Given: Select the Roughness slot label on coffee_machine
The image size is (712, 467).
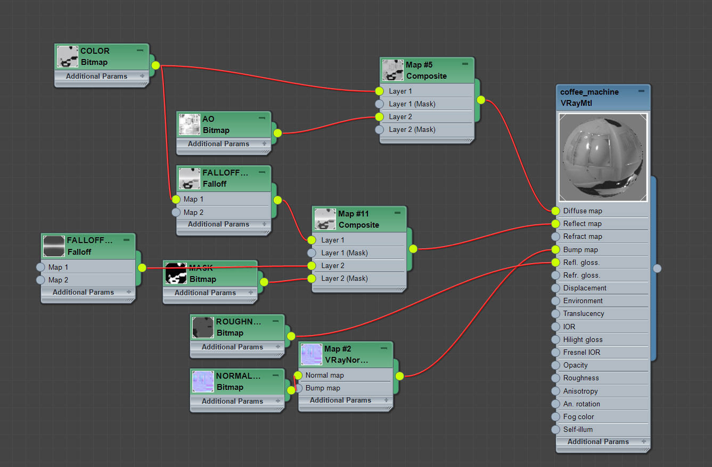Looking at the screenshot, I should click(x=581, y=378).
